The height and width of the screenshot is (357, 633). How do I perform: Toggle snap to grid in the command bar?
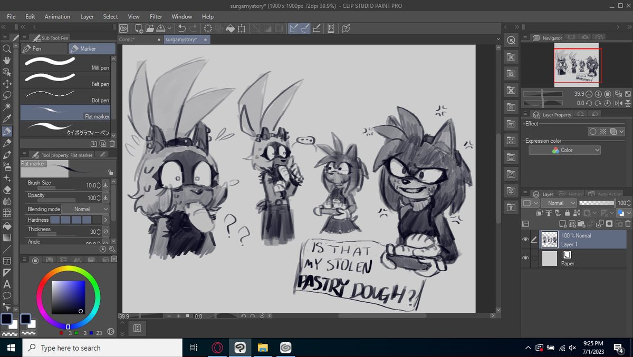pyautogui.click(x=316, y=28)
